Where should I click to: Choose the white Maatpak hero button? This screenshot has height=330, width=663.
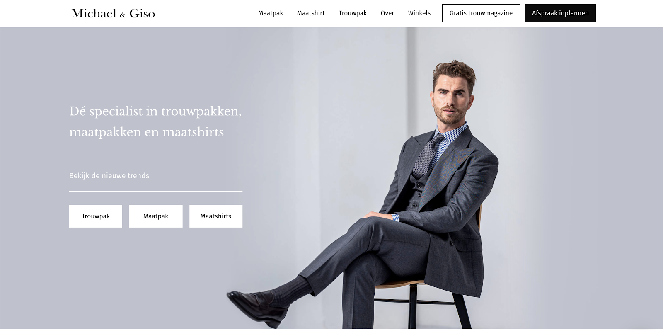coord(156,216)
